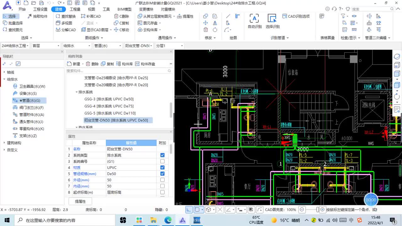Screen dimensions: 402x226
Task: Expand the 轴线 tree node
Action: [4, 72]
